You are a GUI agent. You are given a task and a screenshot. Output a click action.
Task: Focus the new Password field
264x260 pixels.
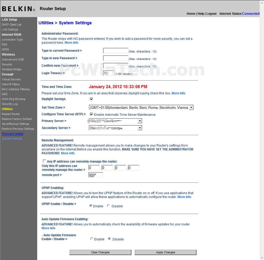tap(116, 58)
